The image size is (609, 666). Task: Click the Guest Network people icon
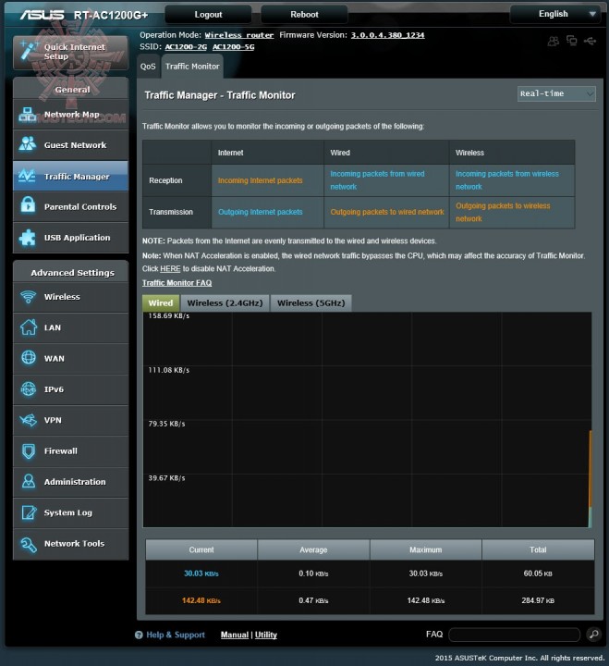(x=28, y=144)
